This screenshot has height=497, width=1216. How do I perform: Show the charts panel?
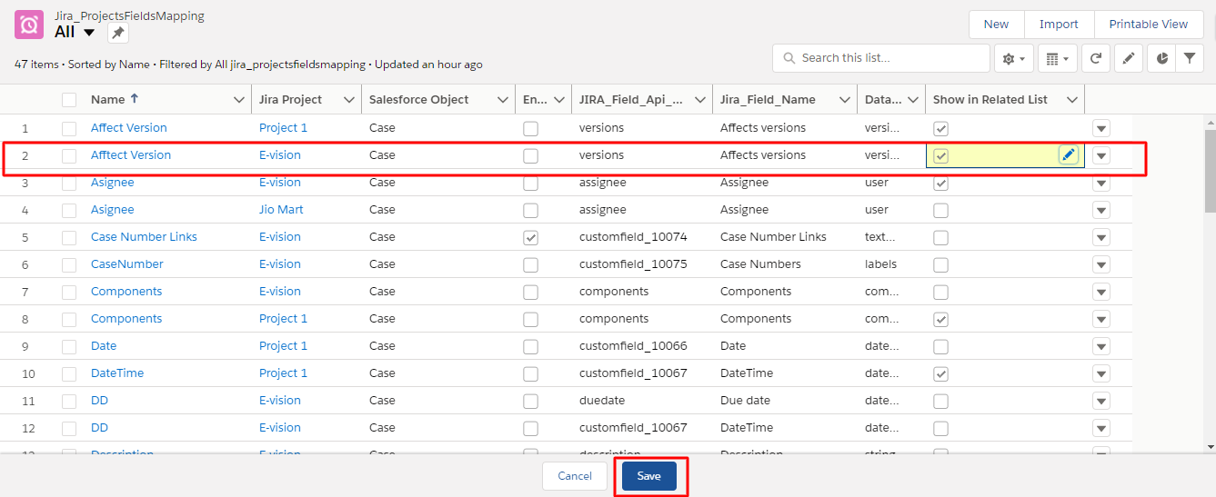[x=1161, y=58]
